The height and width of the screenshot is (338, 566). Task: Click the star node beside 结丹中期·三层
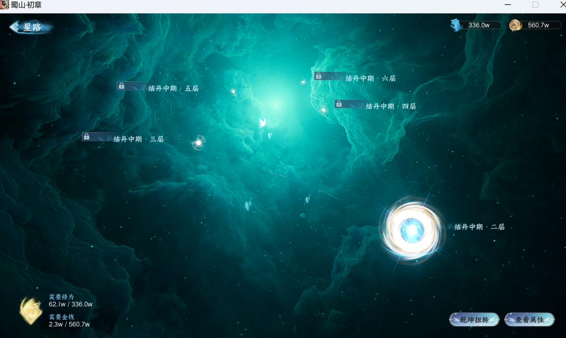[x=199, y=142]
